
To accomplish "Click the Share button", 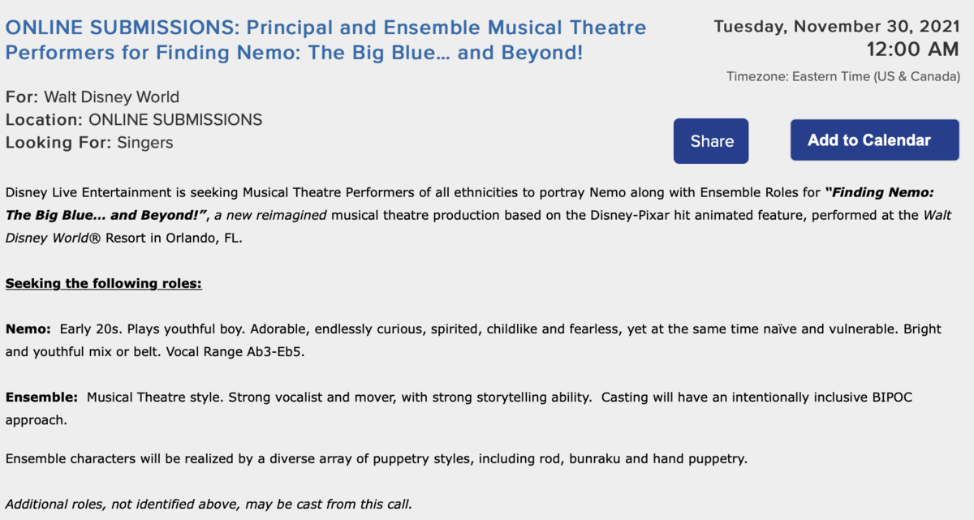I will coord(711,141).
